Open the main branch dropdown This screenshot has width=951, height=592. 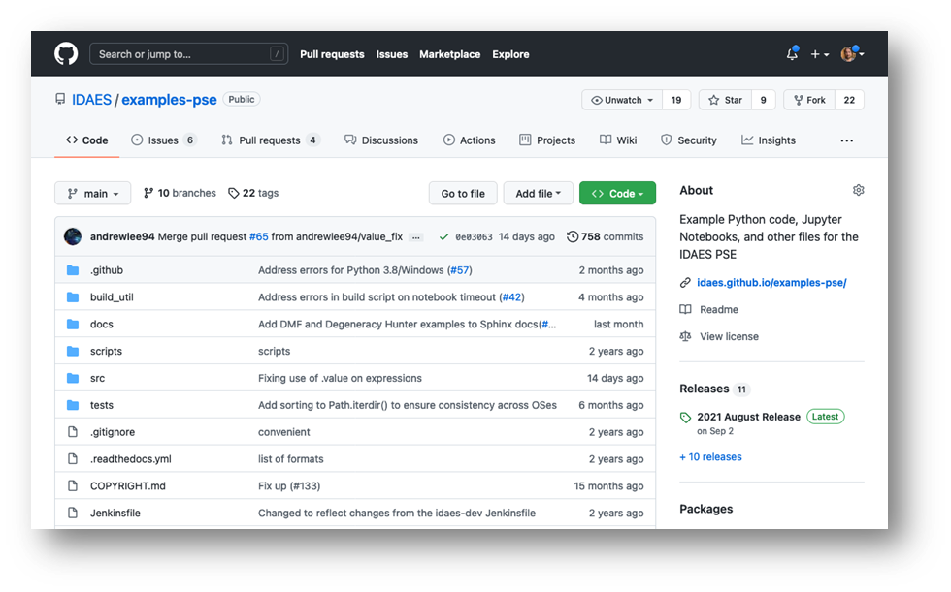click(92, 194)
